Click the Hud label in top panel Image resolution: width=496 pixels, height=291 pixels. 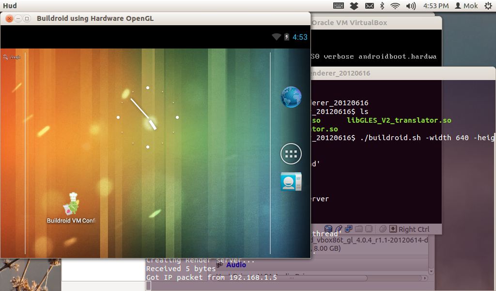click(10, 6)
